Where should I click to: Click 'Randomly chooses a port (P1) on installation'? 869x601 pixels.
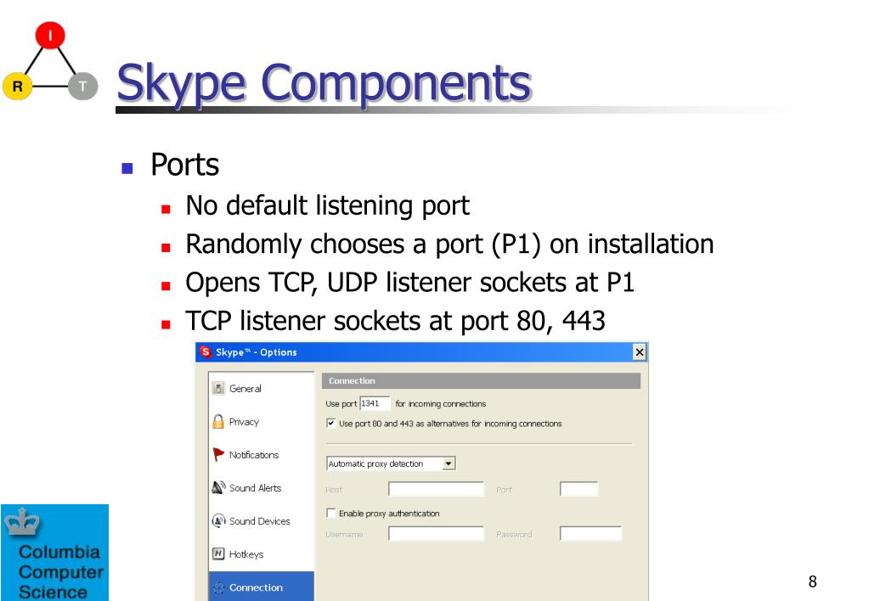[x=449, y=244]
